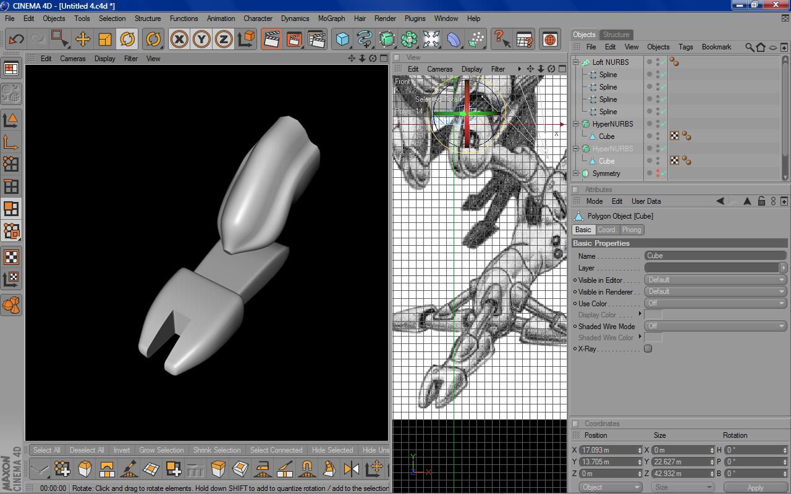The width and height of the screenshot is (791, 494).
Task: Apply the coordinate changes
Action: coord(755,488)
